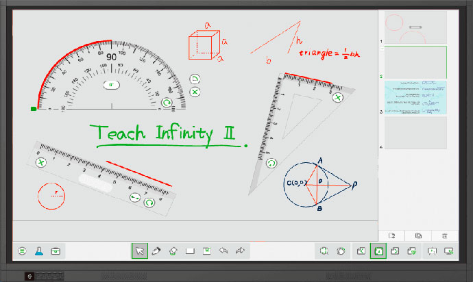Delete page with trash icon
The width and height of the screenshot is (473, 282).
(x=445, y=236)
